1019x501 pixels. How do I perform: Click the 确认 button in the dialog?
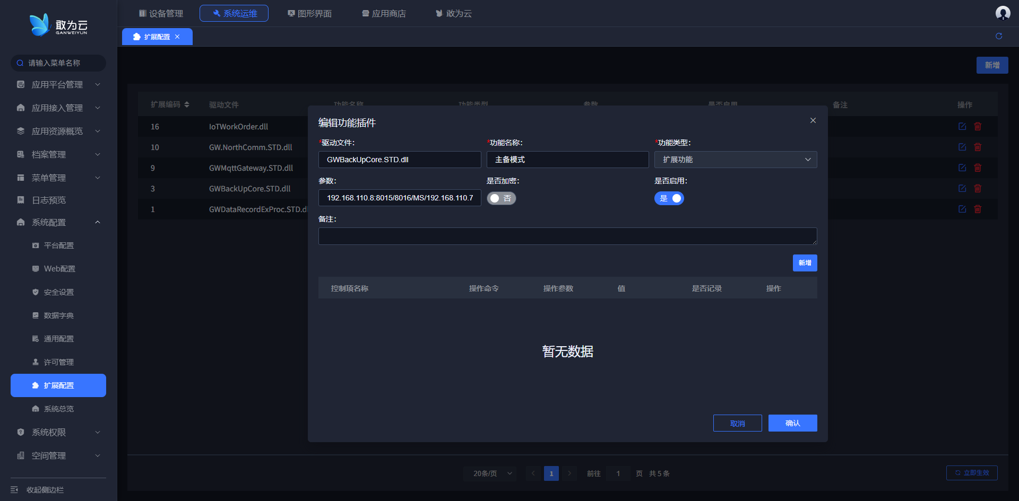click(792, 423)
